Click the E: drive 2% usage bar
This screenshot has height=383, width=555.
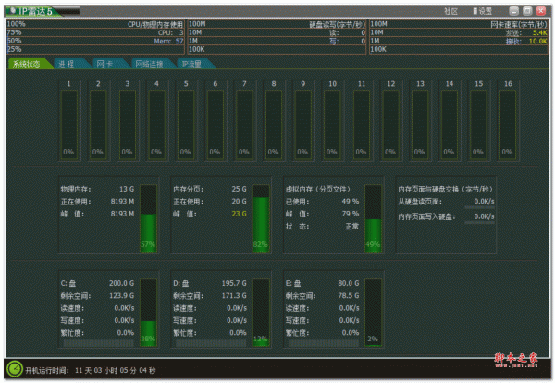(x=374, y=313)
